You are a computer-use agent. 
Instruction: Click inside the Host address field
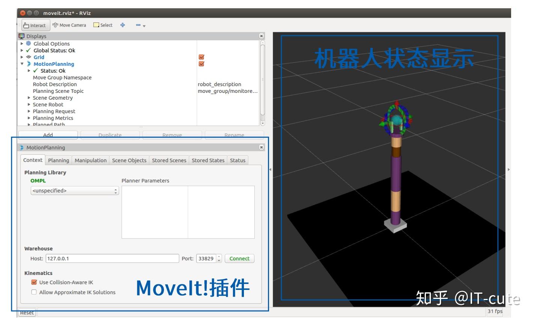point(113,258)
